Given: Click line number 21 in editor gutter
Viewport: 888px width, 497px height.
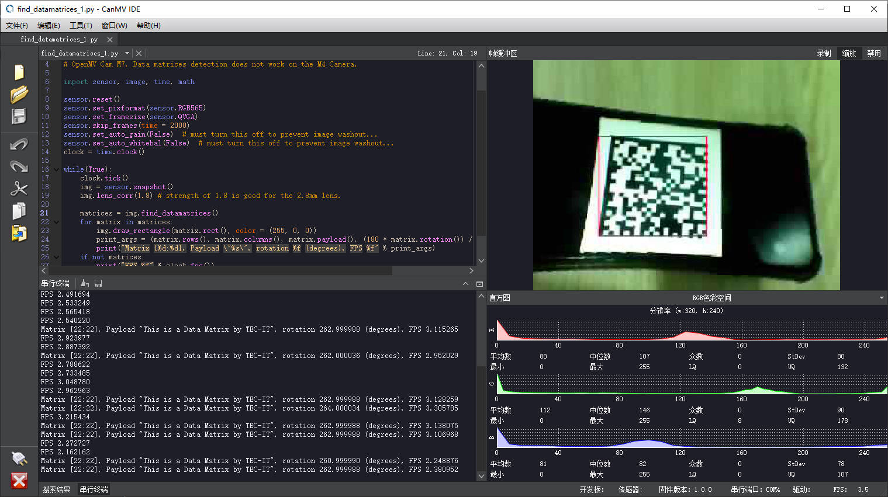Looking at the screenshot, I should pyautogui.click(x=44, y=213).
